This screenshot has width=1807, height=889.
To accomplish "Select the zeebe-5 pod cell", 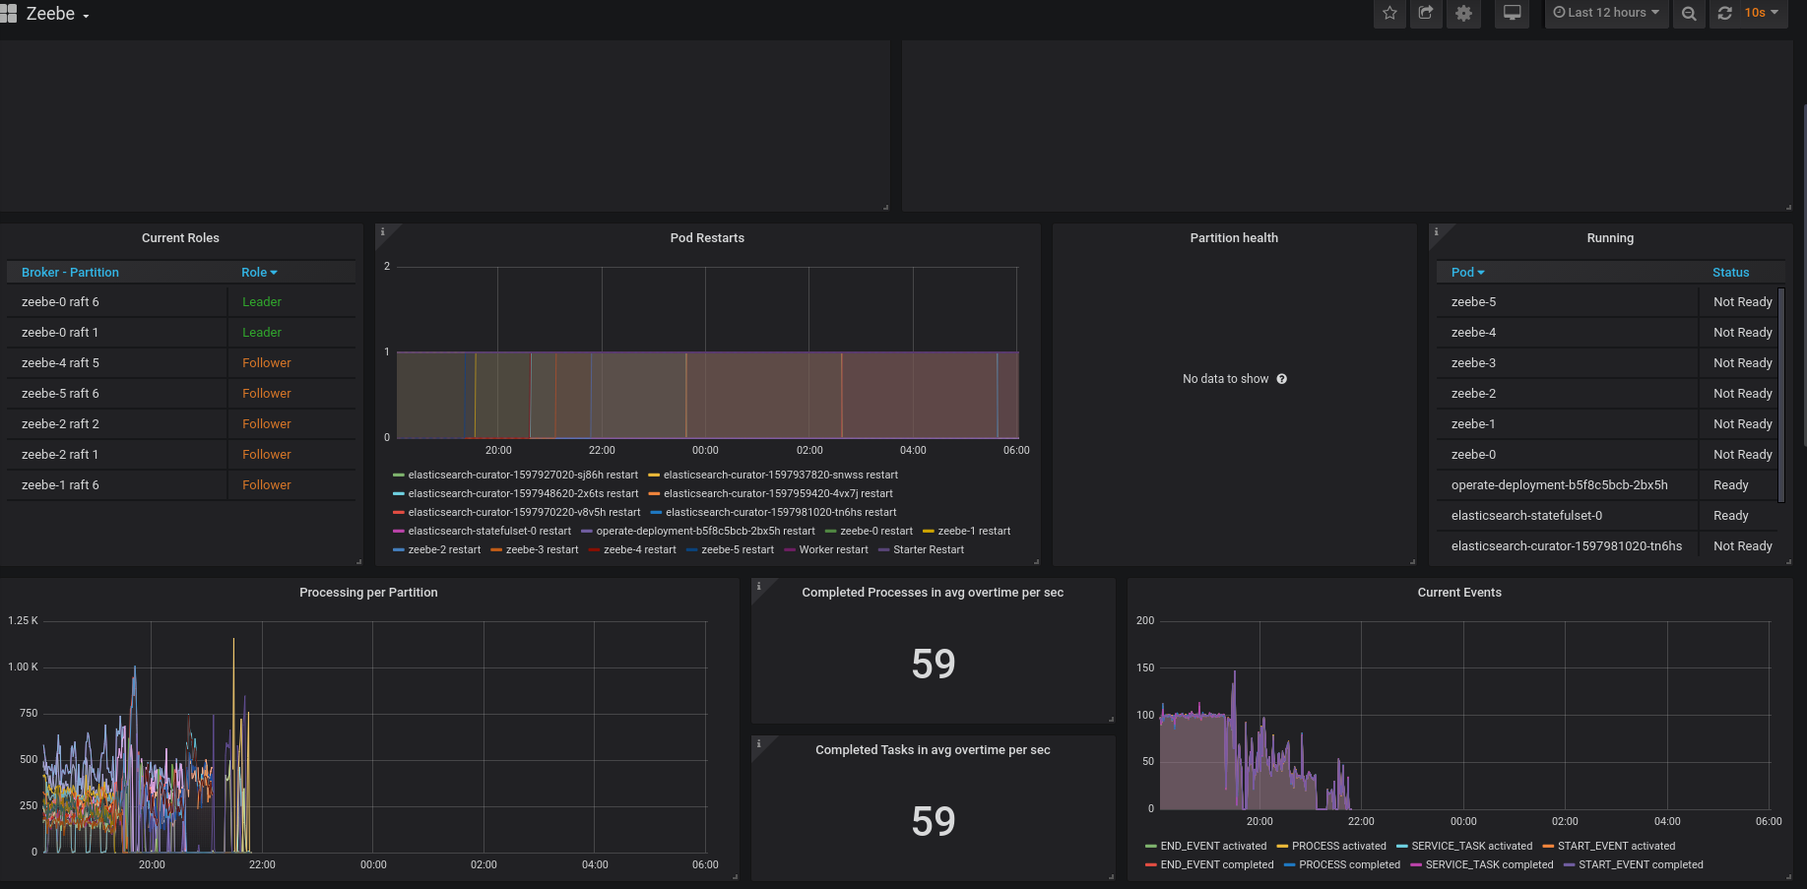I will click(x=1567, y=302).
